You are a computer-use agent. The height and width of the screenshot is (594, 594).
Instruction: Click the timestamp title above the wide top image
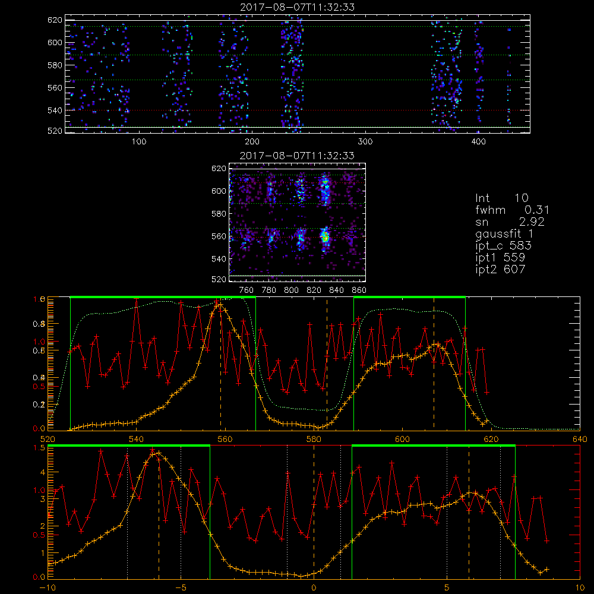coord(297,7)
